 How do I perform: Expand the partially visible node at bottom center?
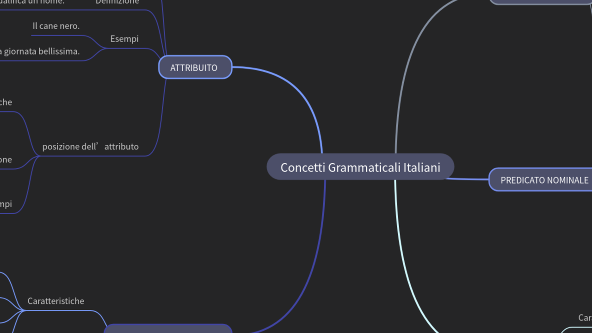[168, 329]
